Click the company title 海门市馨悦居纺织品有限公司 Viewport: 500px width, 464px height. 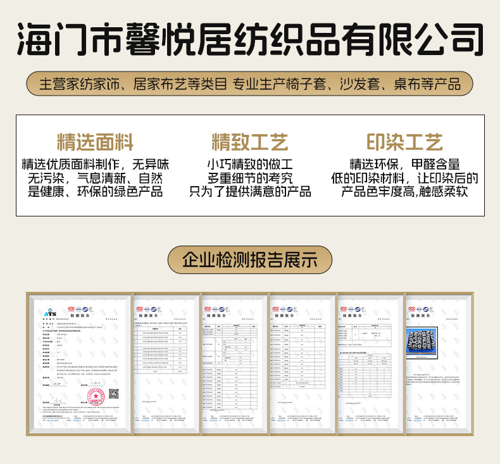tap(250, 39)
